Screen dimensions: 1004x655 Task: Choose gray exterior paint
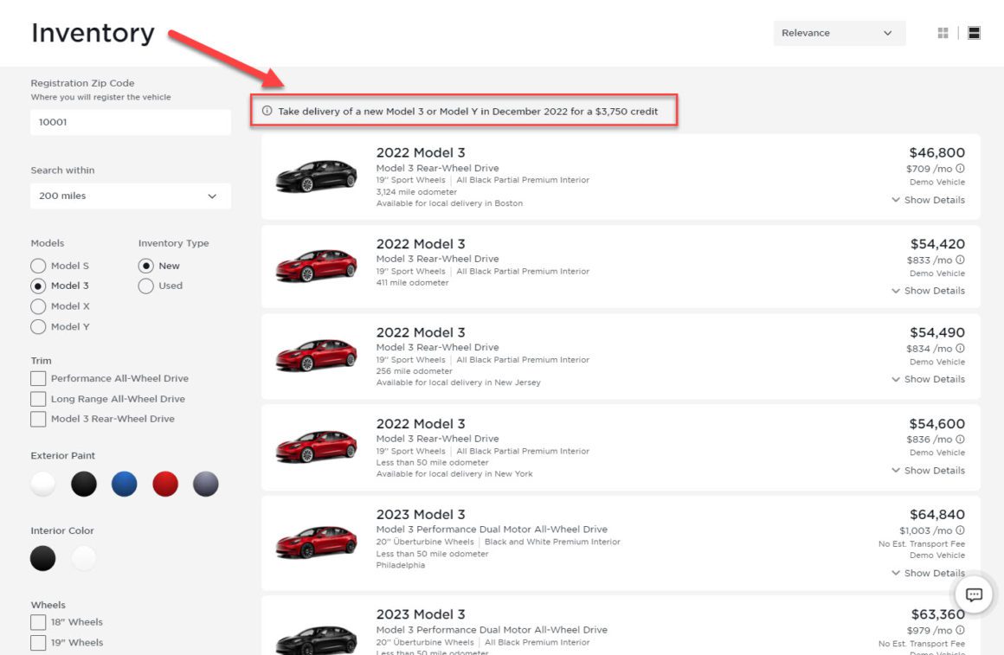click(205, 484)
